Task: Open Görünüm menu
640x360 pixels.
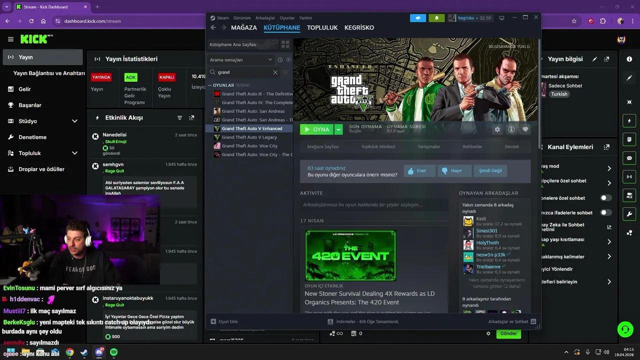Action: tap(242, 18)
